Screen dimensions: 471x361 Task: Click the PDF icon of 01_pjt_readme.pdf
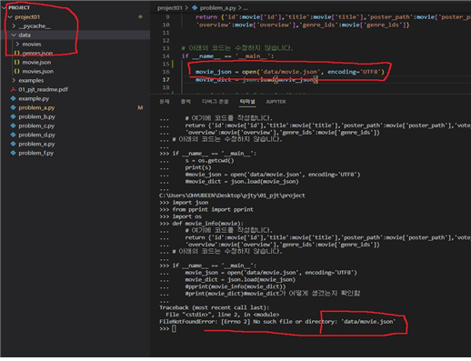[x=14, y=89]
